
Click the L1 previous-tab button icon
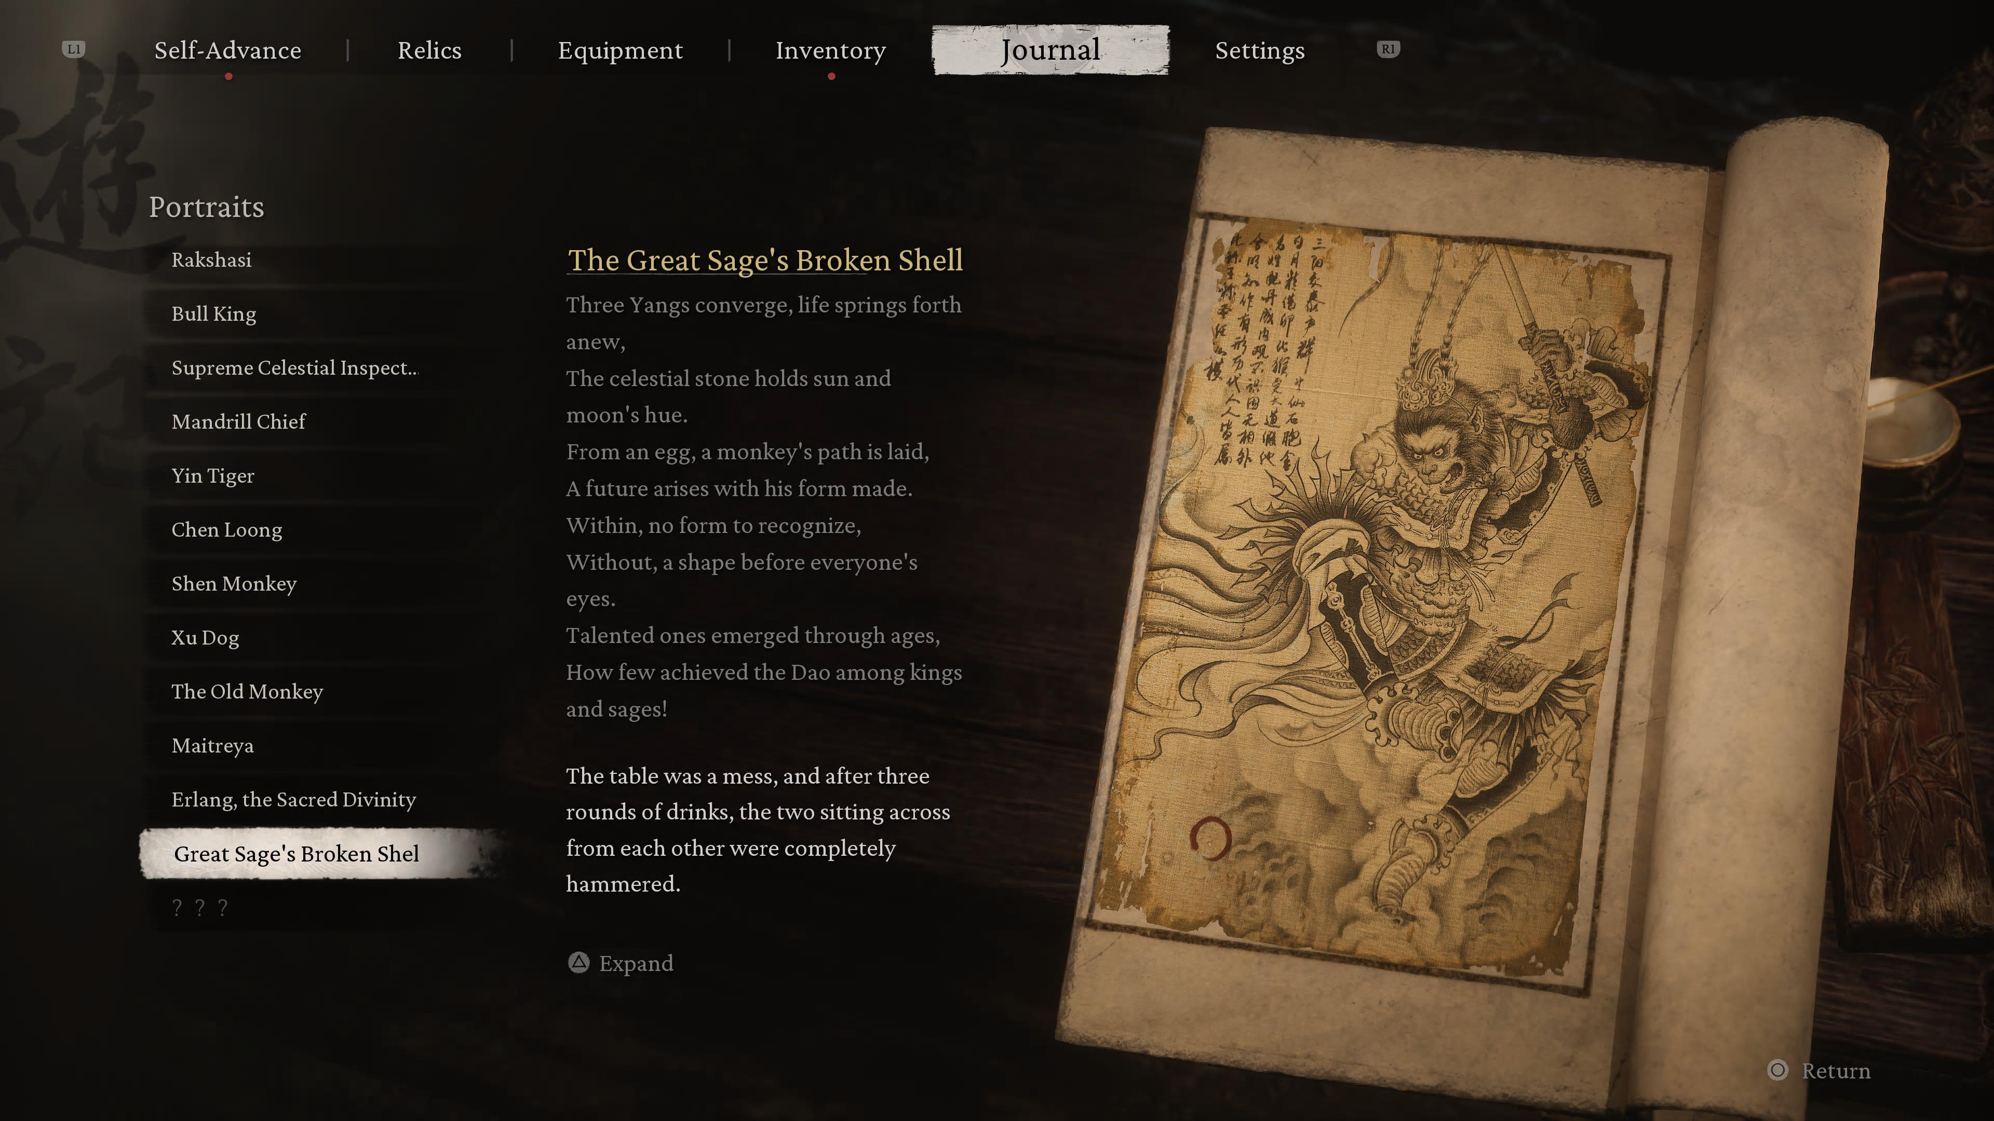click(74, 49)
